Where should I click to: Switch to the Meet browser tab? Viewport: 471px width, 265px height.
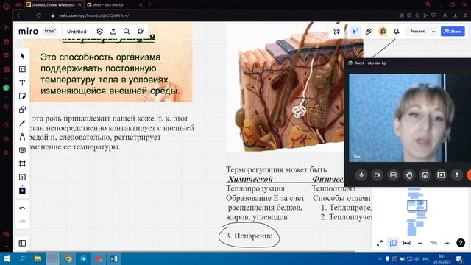point(114,5)
